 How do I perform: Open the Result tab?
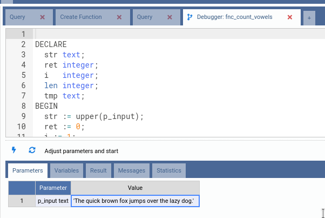[98, 170]
